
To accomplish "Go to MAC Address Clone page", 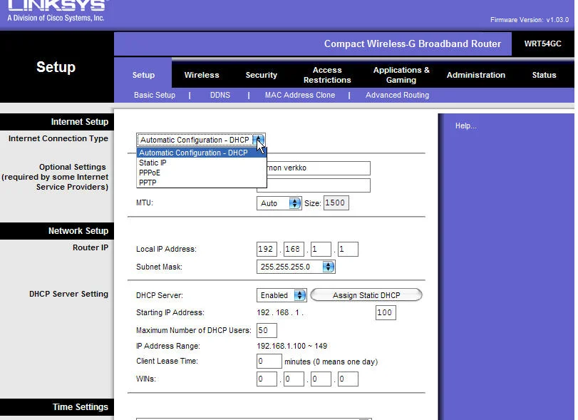I will point(300,95).
